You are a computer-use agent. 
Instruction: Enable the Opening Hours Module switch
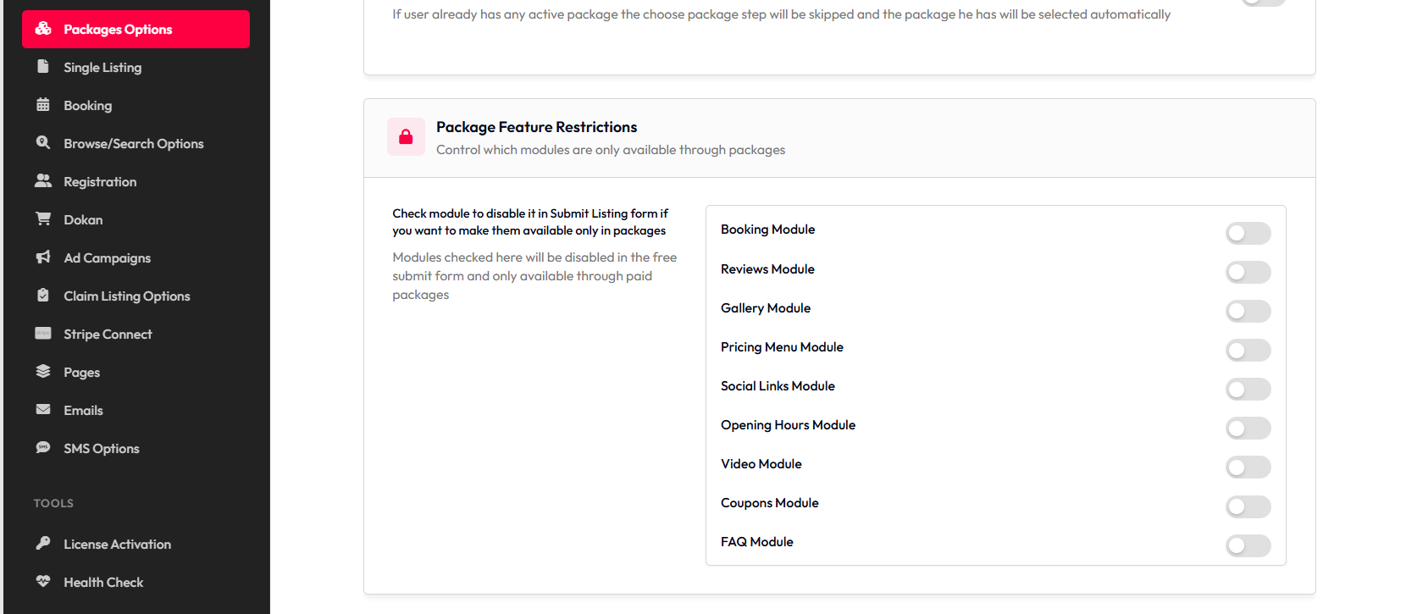(x=1248, y=428)
